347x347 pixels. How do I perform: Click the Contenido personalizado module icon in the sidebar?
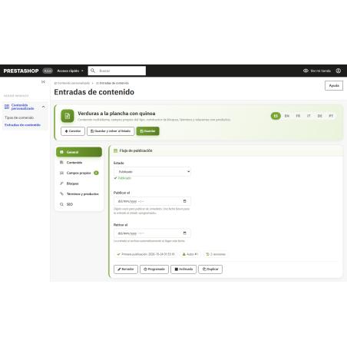[x=7, y=107]
